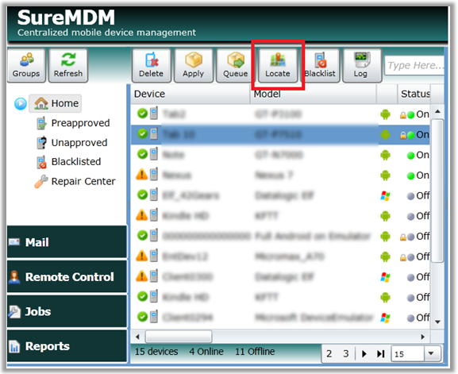Click the Windows logo on Microsoft DeviceEmulator row
Image resolution: width=458 pixels, height=374 pixels.
(385, 318)
